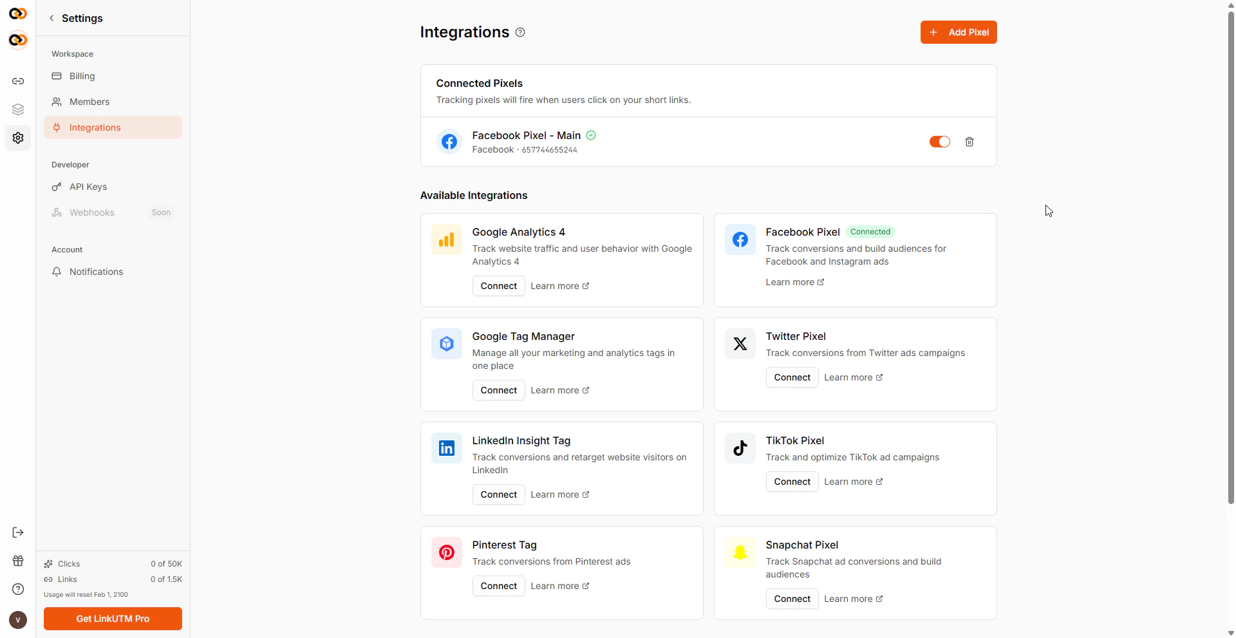Click the Google Tag Manager card icon
The width and height of the screenshot is (1236, 638).
[x=447, y=344]
